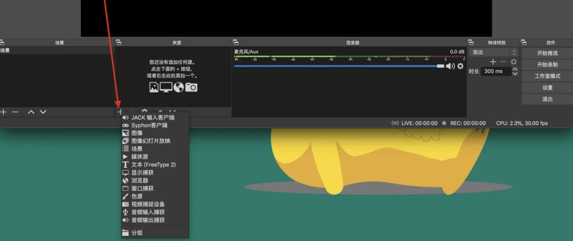This screenshot has width=573, height=241.
Task: Choose 图像幻灯片放映 from the menu
Action: [155, 141]
